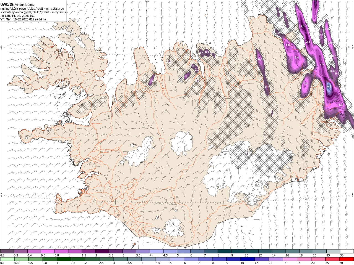354x265 pixels.
Task: Click the '1.8' snowfall value on the map
Action: 288,45
